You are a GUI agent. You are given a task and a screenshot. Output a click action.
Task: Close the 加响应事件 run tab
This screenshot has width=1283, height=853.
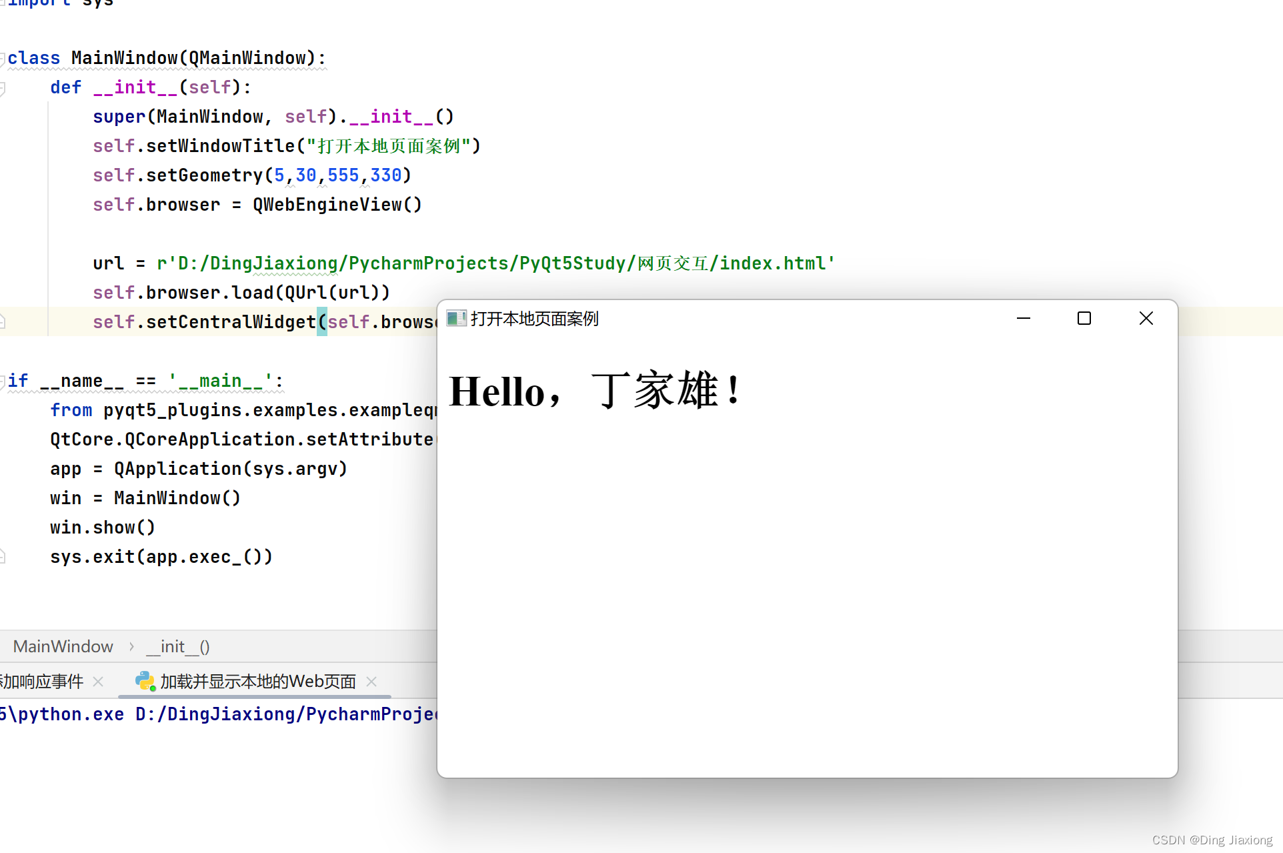pos(98,681)
